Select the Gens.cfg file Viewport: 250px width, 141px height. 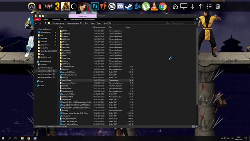point(65,78)
